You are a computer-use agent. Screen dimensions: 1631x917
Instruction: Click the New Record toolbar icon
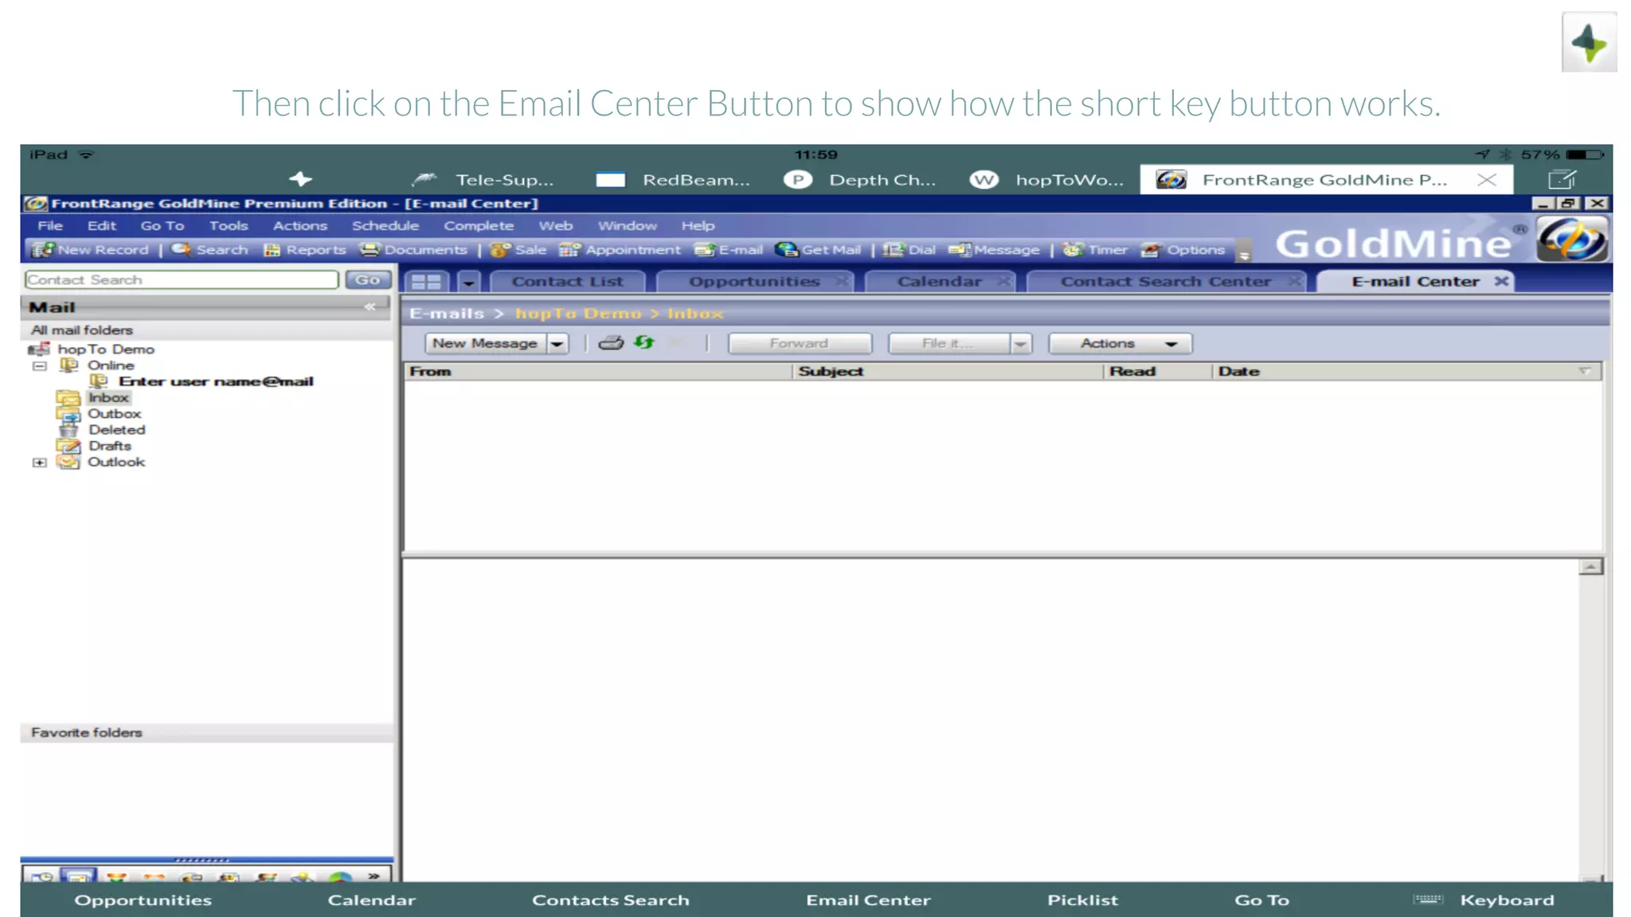pos(43,250)
